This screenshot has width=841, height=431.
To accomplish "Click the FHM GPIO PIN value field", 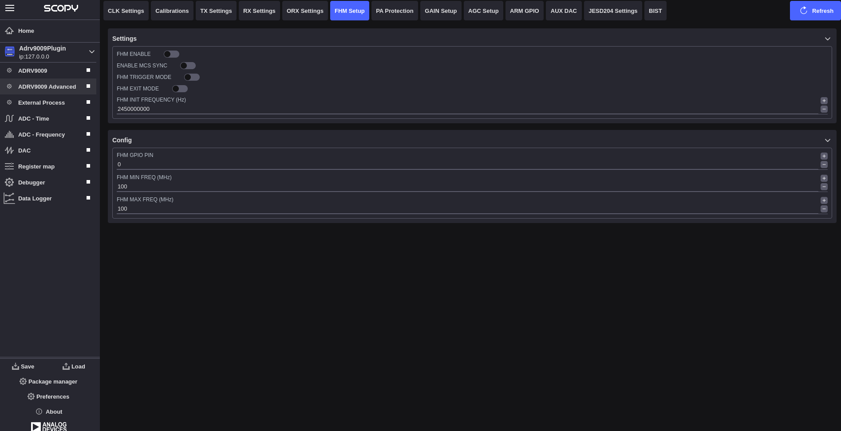I will [467, 165].
